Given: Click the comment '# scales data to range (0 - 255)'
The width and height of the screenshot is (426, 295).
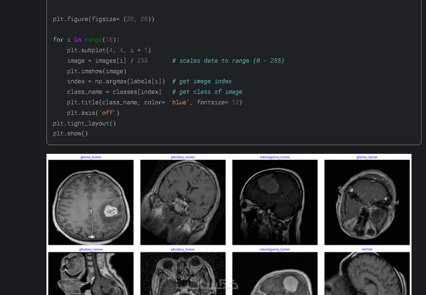Looking at the screenshot, I should pos(228,60).
